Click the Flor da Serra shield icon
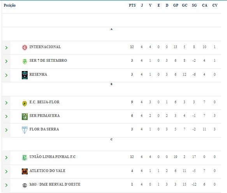 pos(25,130)
